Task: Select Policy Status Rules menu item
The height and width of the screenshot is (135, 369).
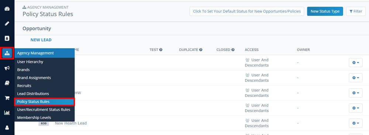Action: [x=45, y=102]
